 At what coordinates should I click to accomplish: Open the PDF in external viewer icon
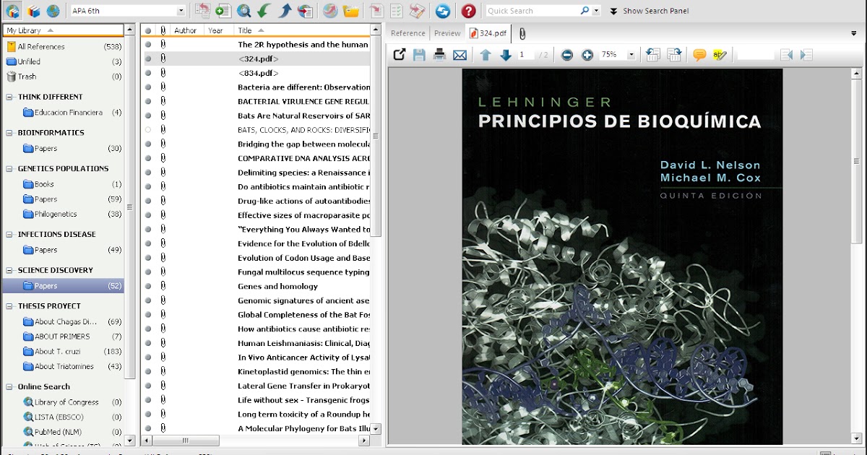point(400,55)
